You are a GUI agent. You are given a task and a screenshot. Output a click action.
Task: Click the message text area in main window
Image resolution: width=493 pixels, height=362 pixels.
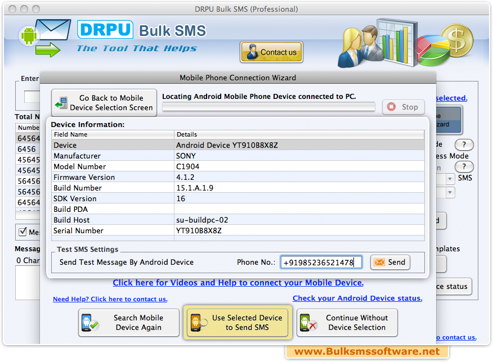point(28,283)
